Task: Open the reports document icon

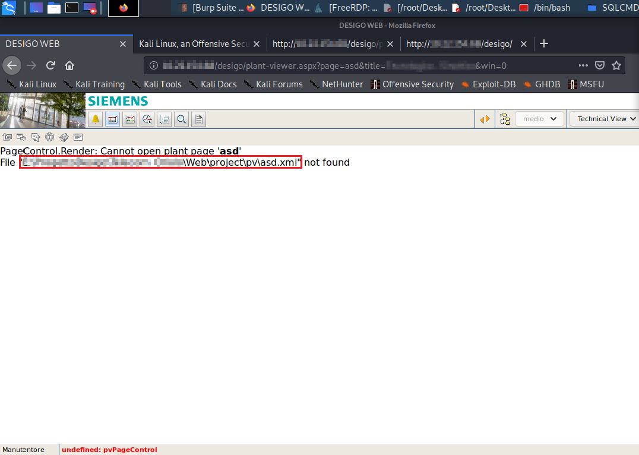Action: coord(199,119)
